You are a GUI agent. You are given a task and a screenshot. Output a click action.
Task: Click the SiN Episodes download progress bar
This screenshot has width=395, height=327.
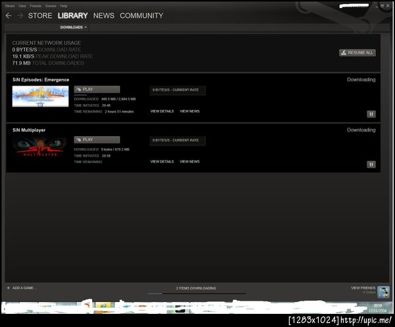click(x=80, y=95)
